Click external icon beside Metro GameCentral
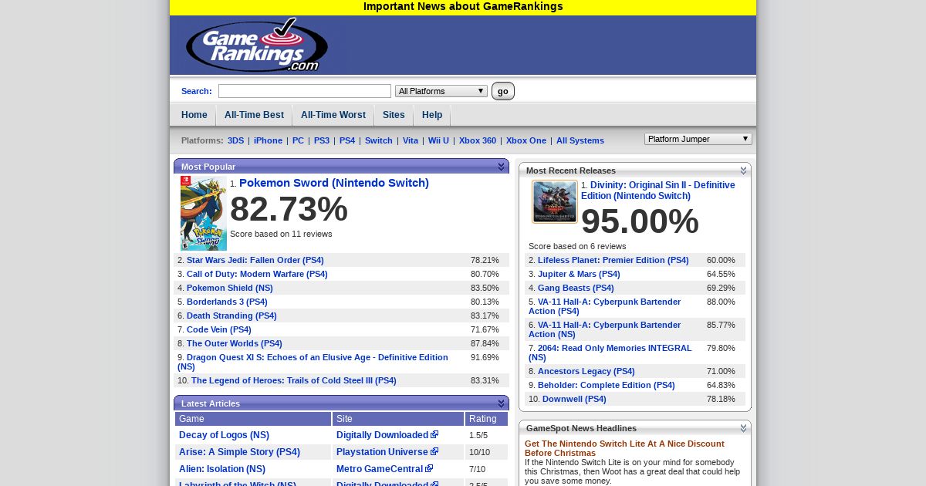The height and width of the screenshot is (486, 926). (x=429, y=469)
